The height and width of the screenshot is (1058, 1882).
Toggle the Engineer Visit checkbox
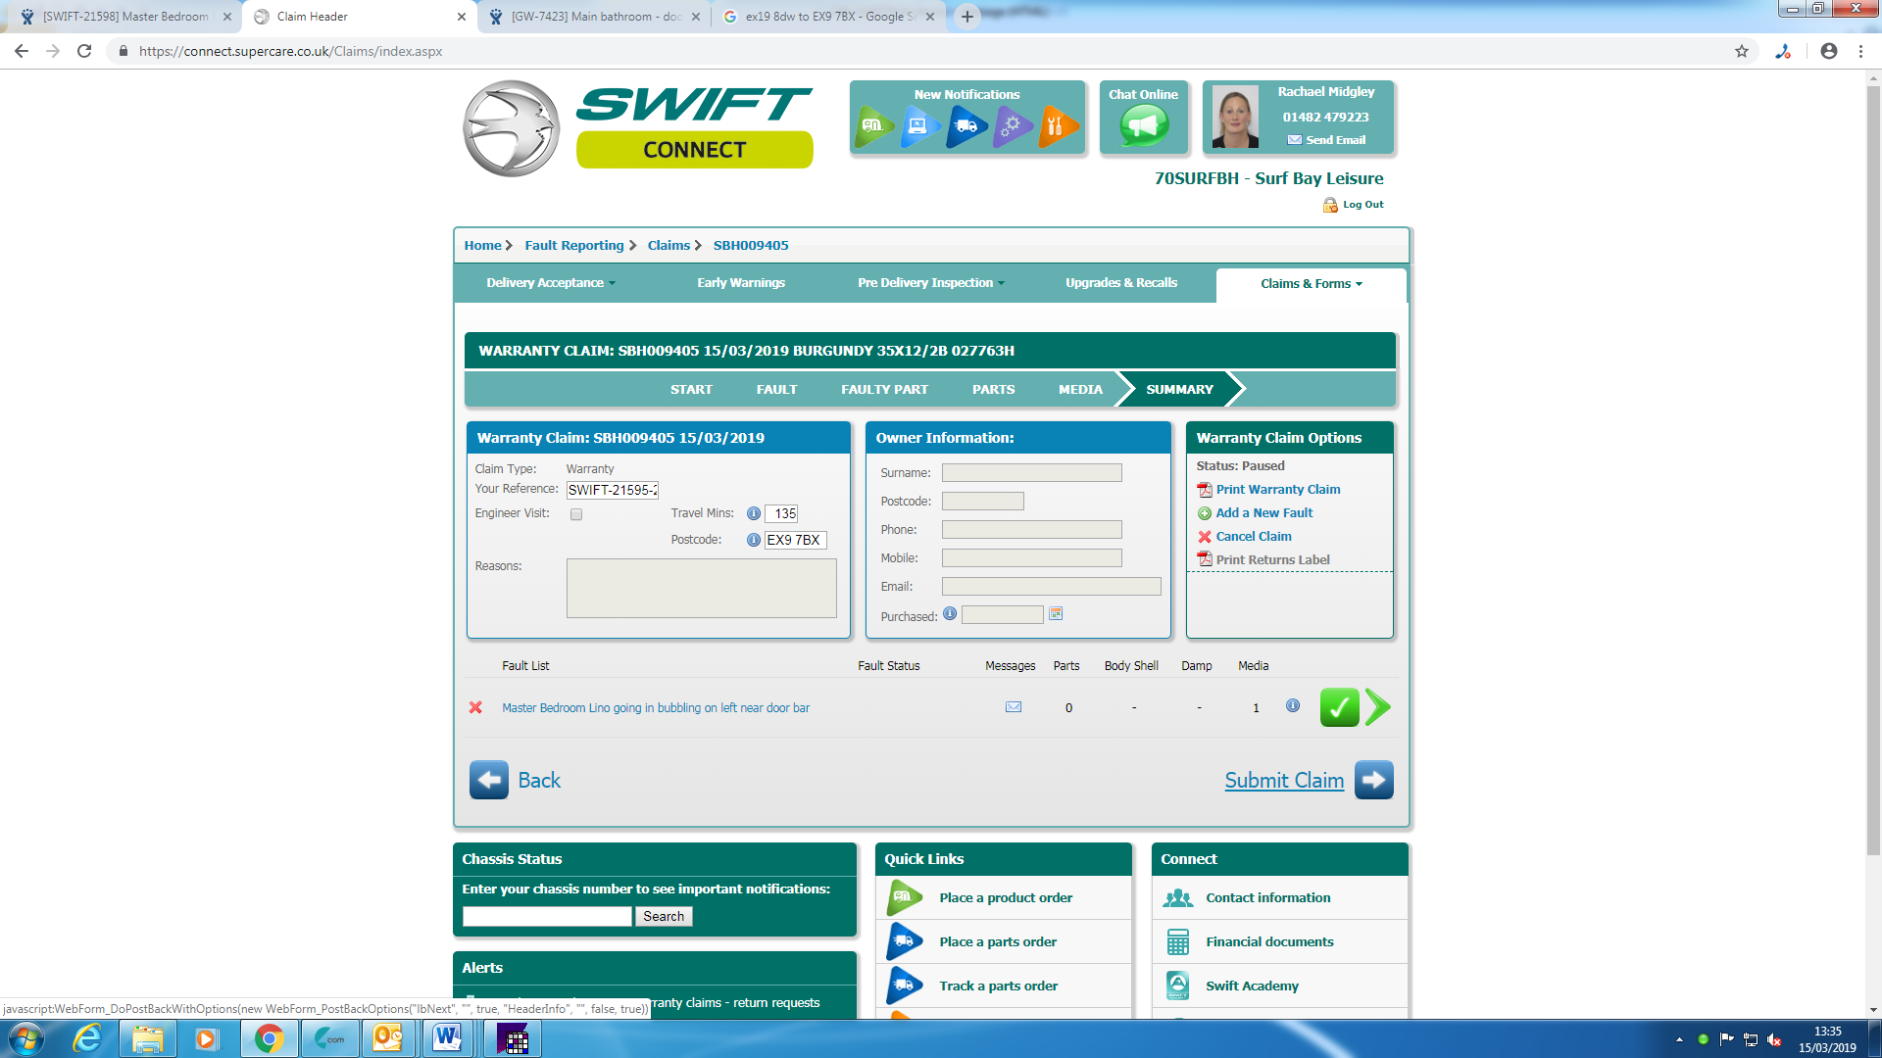point(576,514)
